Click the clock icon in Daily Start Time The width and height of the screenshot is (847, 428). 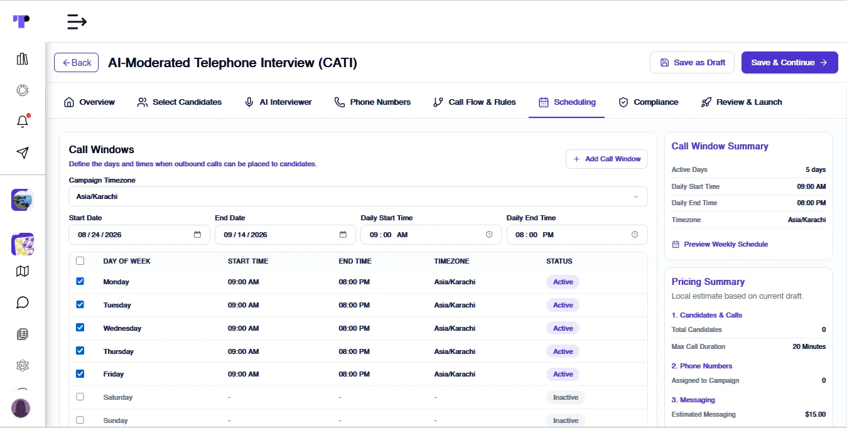(489, 235)
